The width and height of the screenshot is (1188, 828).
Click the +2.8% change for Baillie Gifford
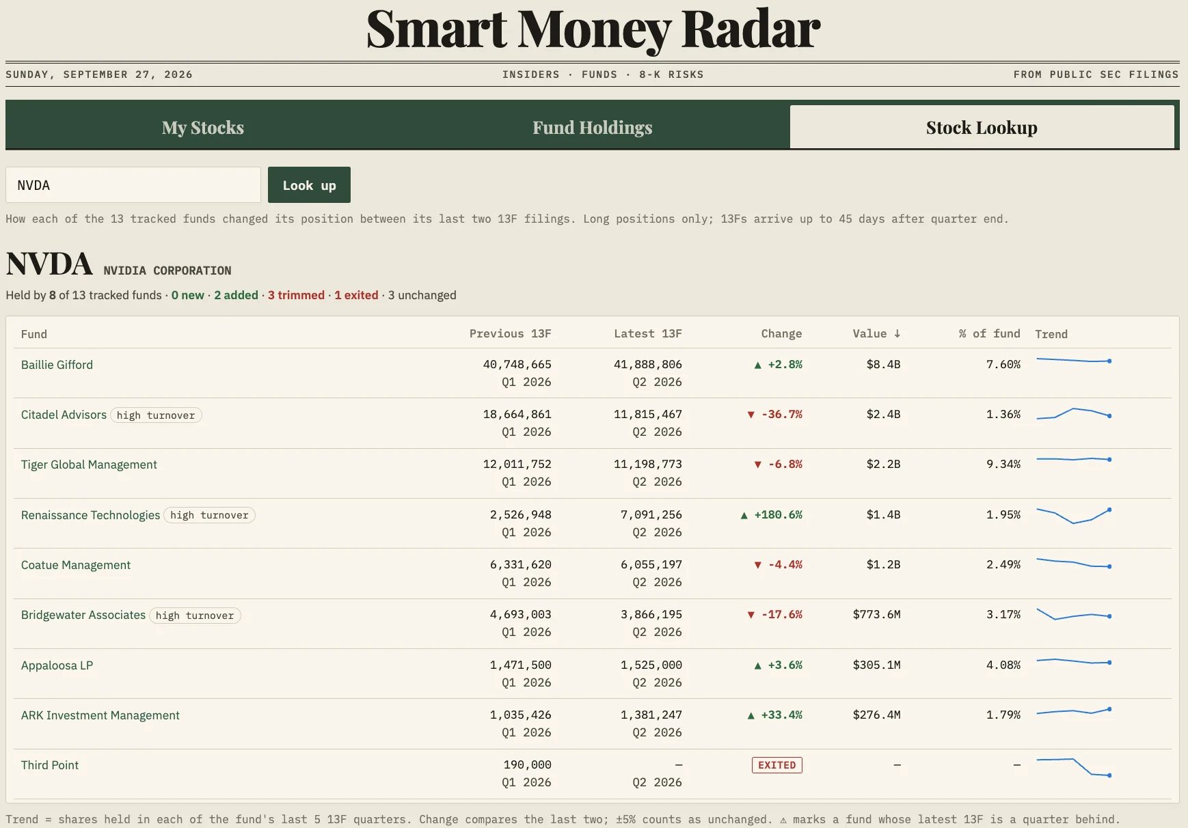(778, 365)
